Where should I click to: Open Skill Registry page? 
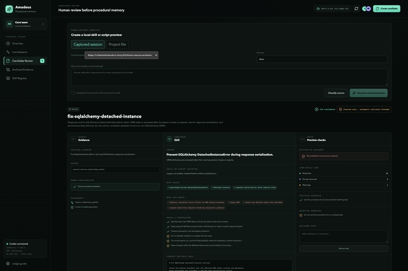coord(25,78)
